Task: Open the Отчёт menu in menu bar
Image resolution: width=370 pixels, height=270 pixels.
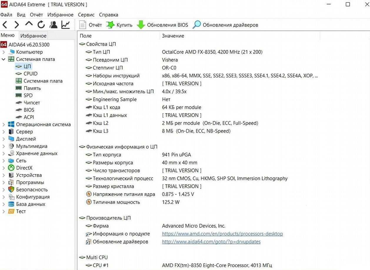Action: click(x=36, y=15)
